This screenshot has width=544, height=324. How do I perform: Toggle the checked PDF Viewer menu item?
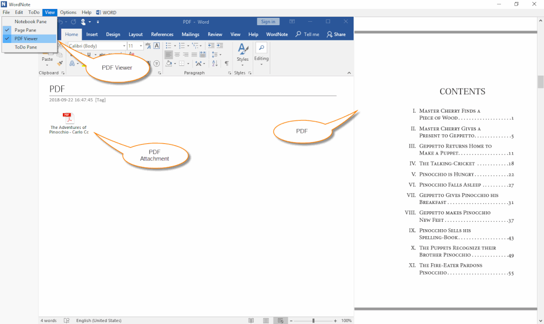pos(30,39)
